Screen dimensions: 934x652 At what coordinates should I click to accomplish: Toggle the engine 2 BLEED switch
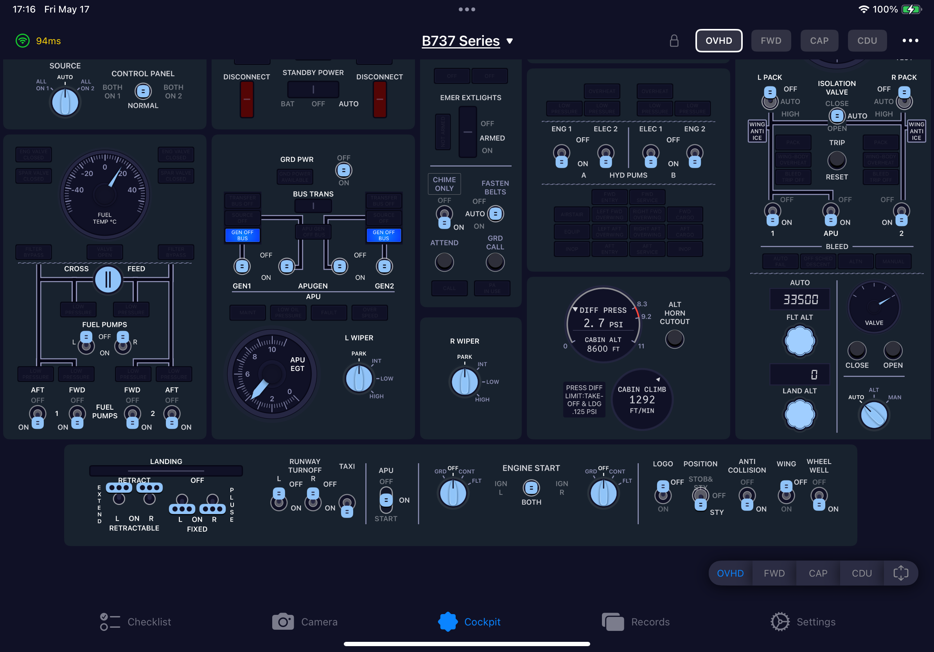click(x=902, y=215)
